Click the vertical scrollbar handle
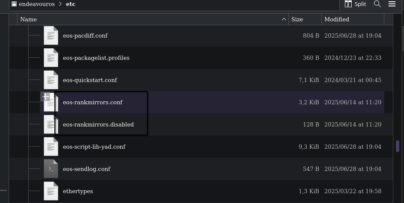 398,146
